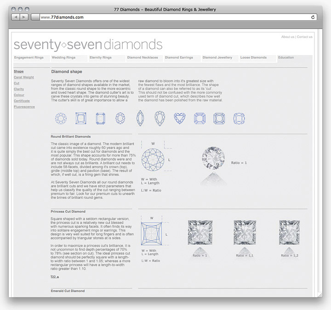Focus the address bar showing www.77diamonds.com
Image resolution: width=331 pixels, height=310 pixels.
click(174, 17)
